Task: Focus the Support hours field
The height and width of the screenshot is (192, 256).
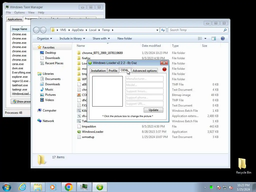Action: [x=144, y=91]
